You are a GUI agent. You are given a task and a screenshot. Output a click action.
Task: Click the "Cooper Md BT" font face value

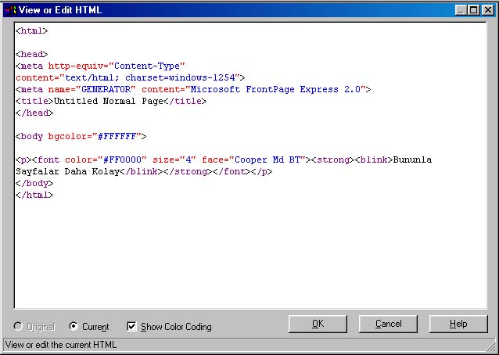click(x=265, y=160)
